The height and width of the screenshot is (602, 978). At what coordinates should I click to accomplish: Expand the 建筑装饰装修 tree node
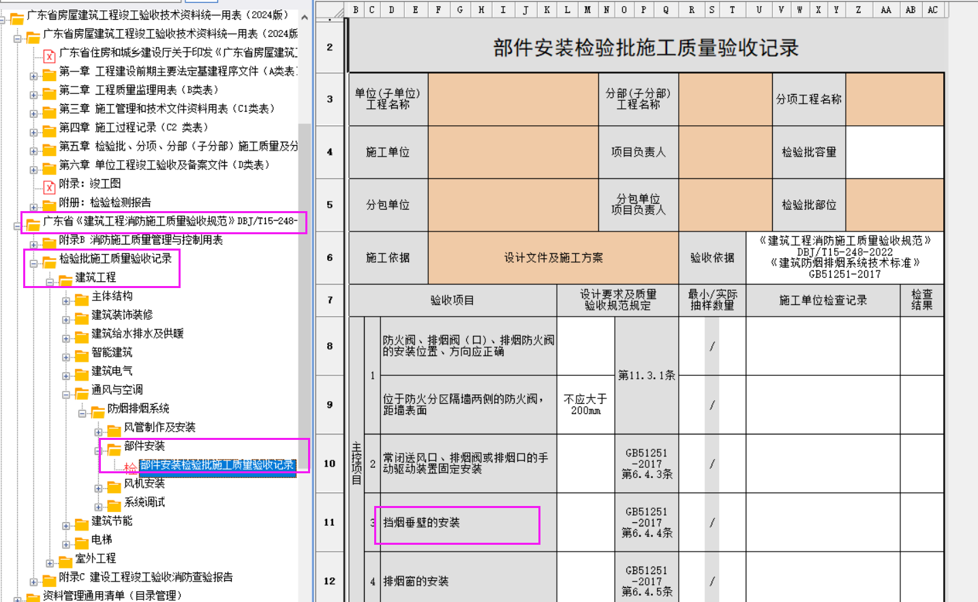[x=66, y=319]
